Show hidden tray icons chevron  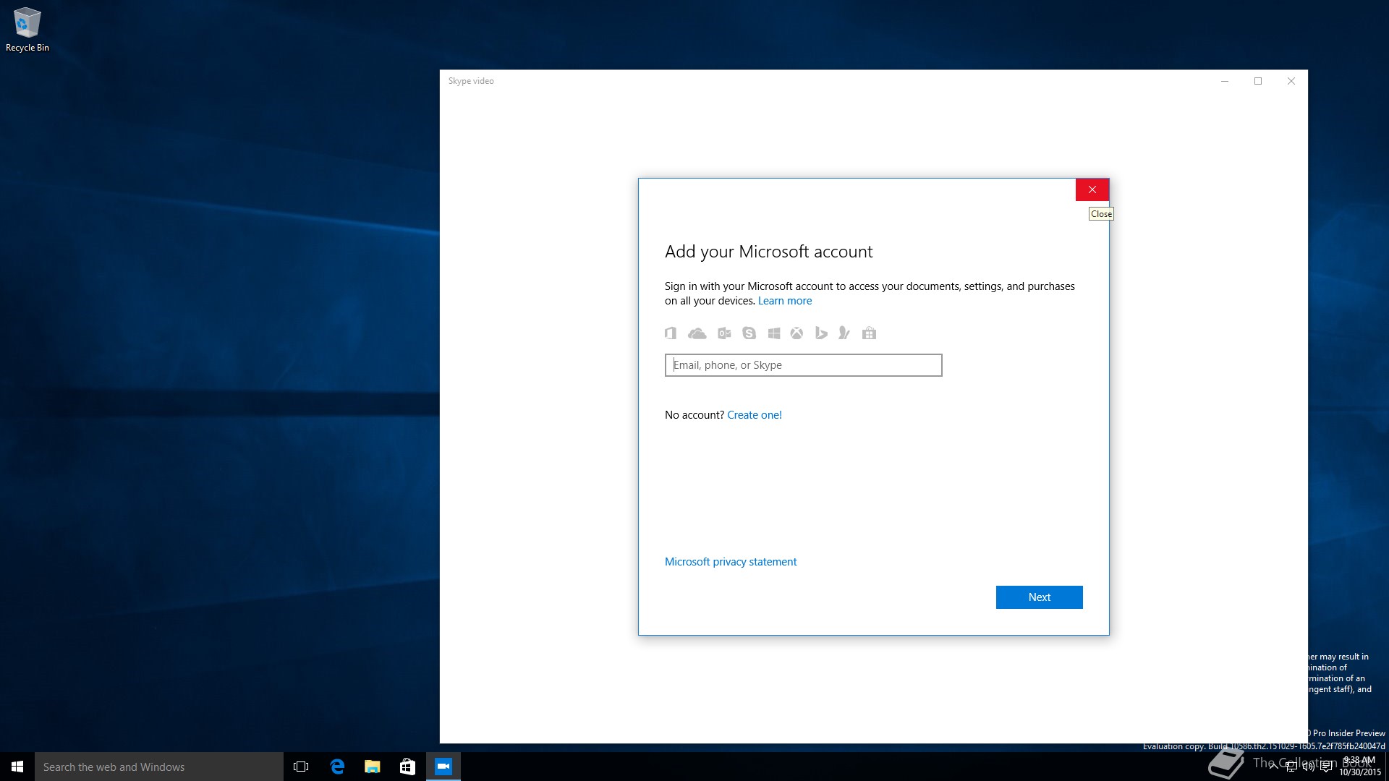(1273, 767)
